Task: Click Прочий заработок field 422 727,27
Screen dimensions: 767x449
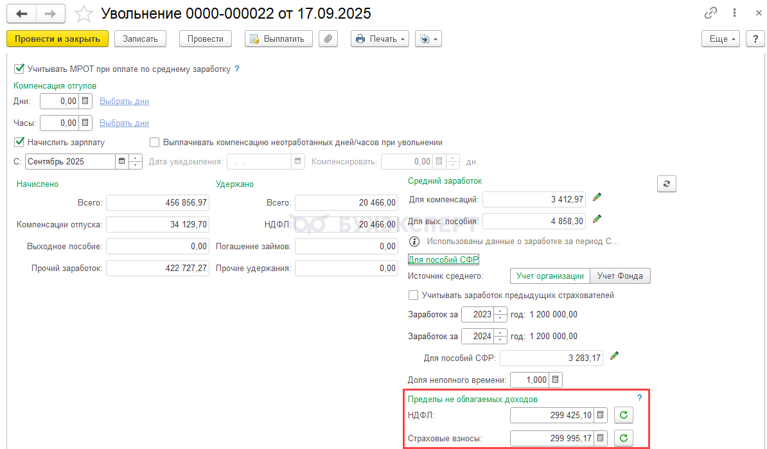Action: point(157,268)
